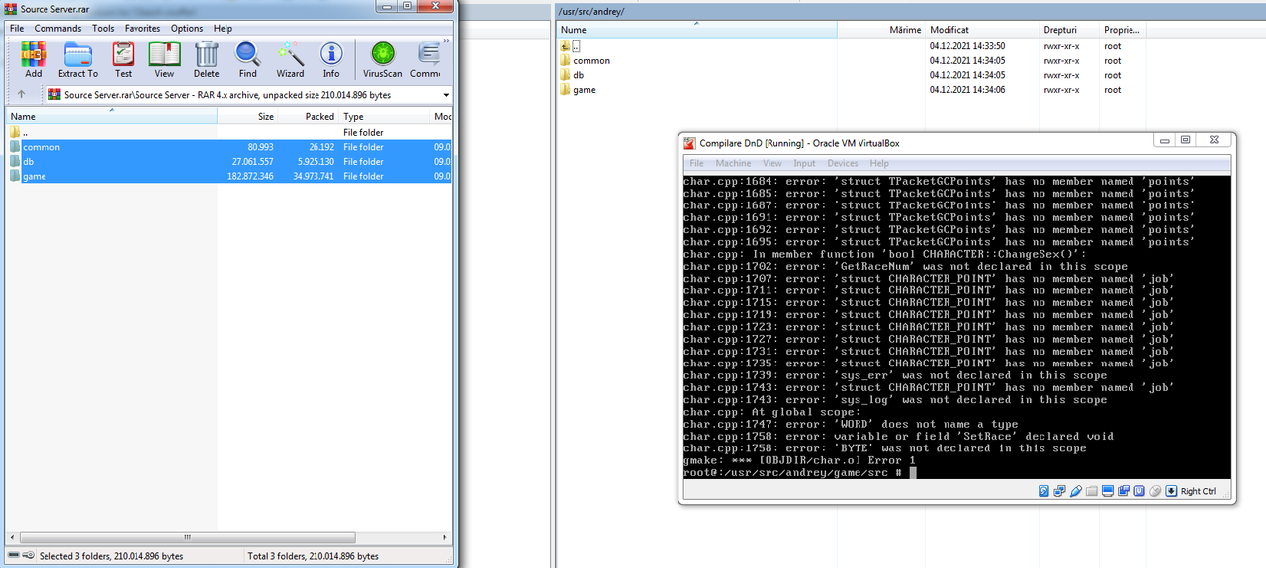1266x568 pixels.
Task: Select 'db' folder in remote panel
Action: (x=572, y=75)
